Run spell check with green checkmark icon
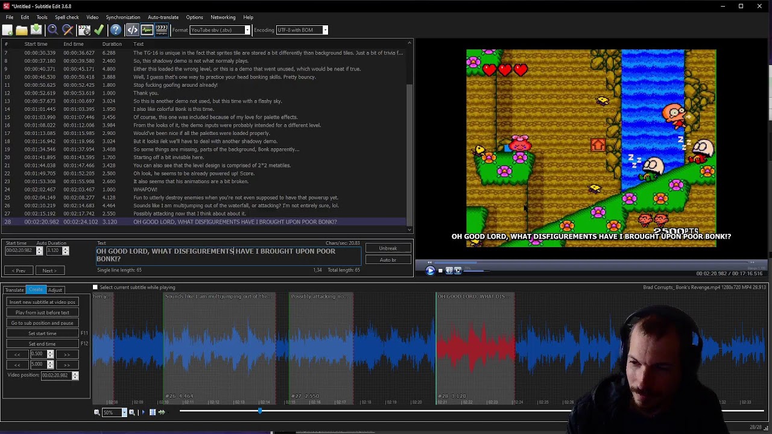The image size is (772, 434). (99, 30)
